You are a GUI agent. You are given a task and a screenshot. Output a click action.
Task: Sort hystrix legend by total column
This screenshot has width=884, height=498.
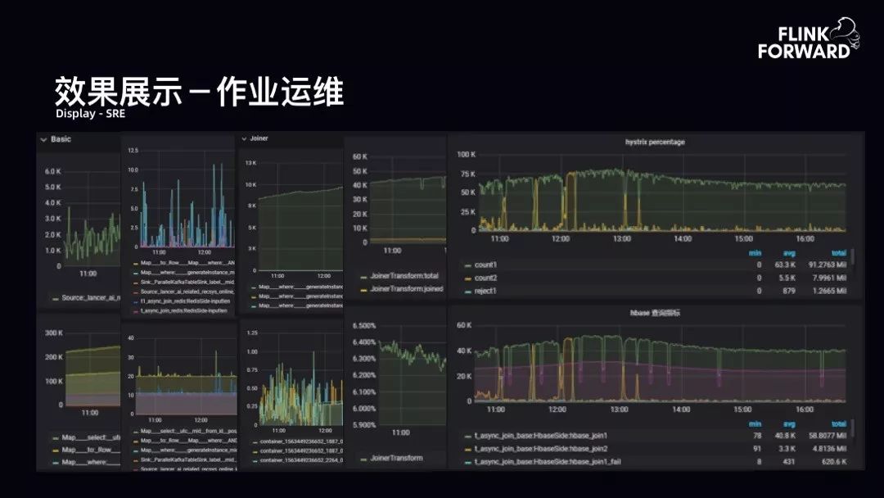pos(838,253)
